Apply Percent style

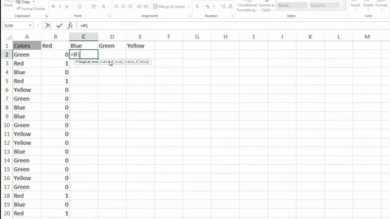[207, 7]
